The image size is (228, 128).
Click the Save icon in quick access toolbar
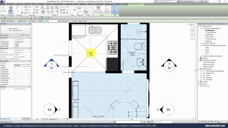5,18
